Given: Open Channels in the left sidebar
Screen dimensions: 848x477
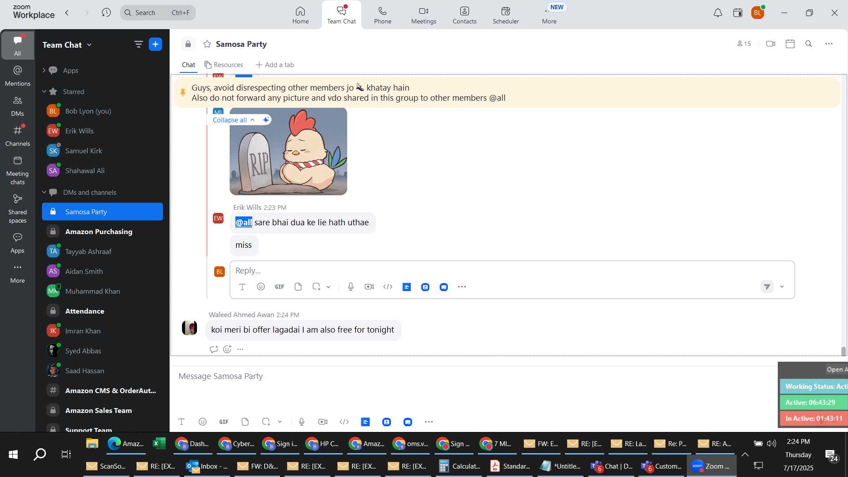Looking at the screenshot, I should point(18,136).
